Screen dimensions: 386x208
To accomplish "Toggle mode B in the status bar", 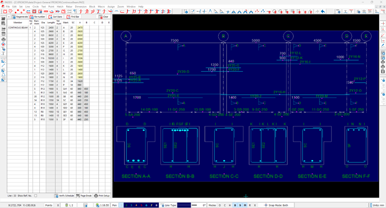I will (x=235, y=205).
